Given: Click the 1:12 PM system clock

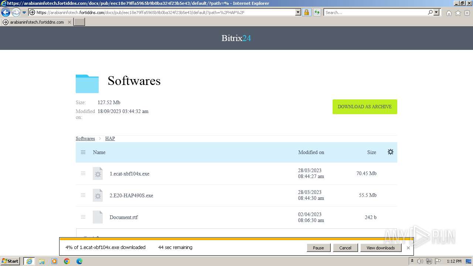Looking at the screenshot, I should [454, 261].
